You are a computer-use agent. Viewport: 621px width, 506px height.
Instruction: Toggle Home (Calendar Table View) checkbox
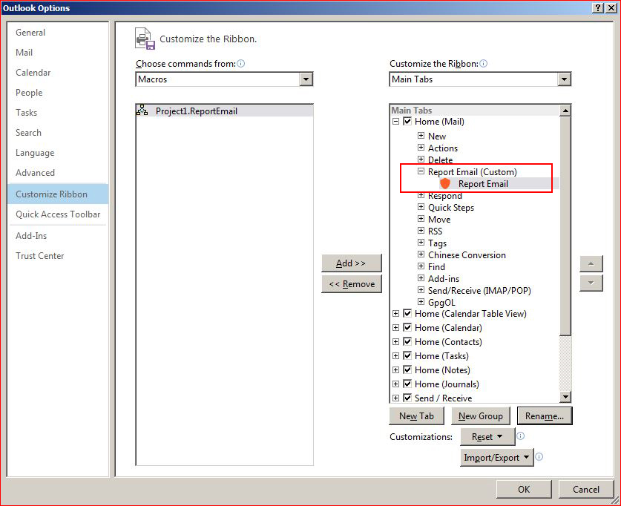tap(407, 313)
